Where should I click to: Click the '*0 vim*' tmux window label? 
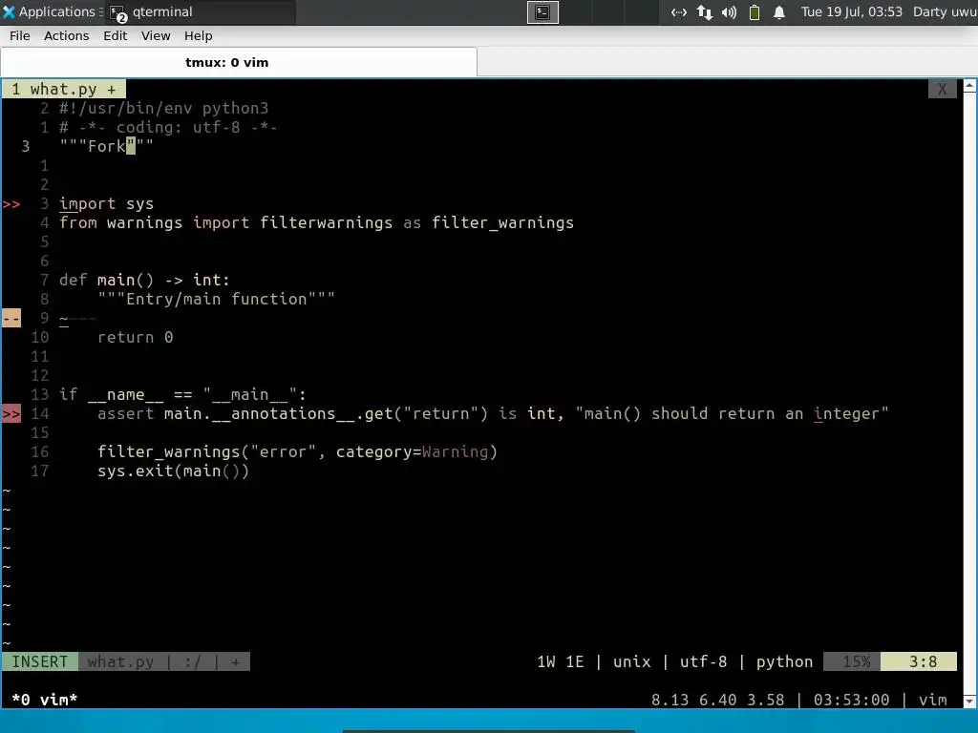[44, 700]
